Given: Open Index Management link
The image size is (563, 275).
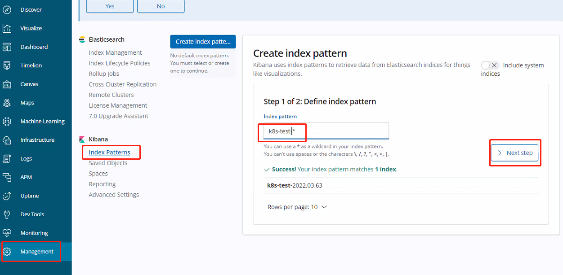Looking at the screenshot, I should [x=115, y=52].
